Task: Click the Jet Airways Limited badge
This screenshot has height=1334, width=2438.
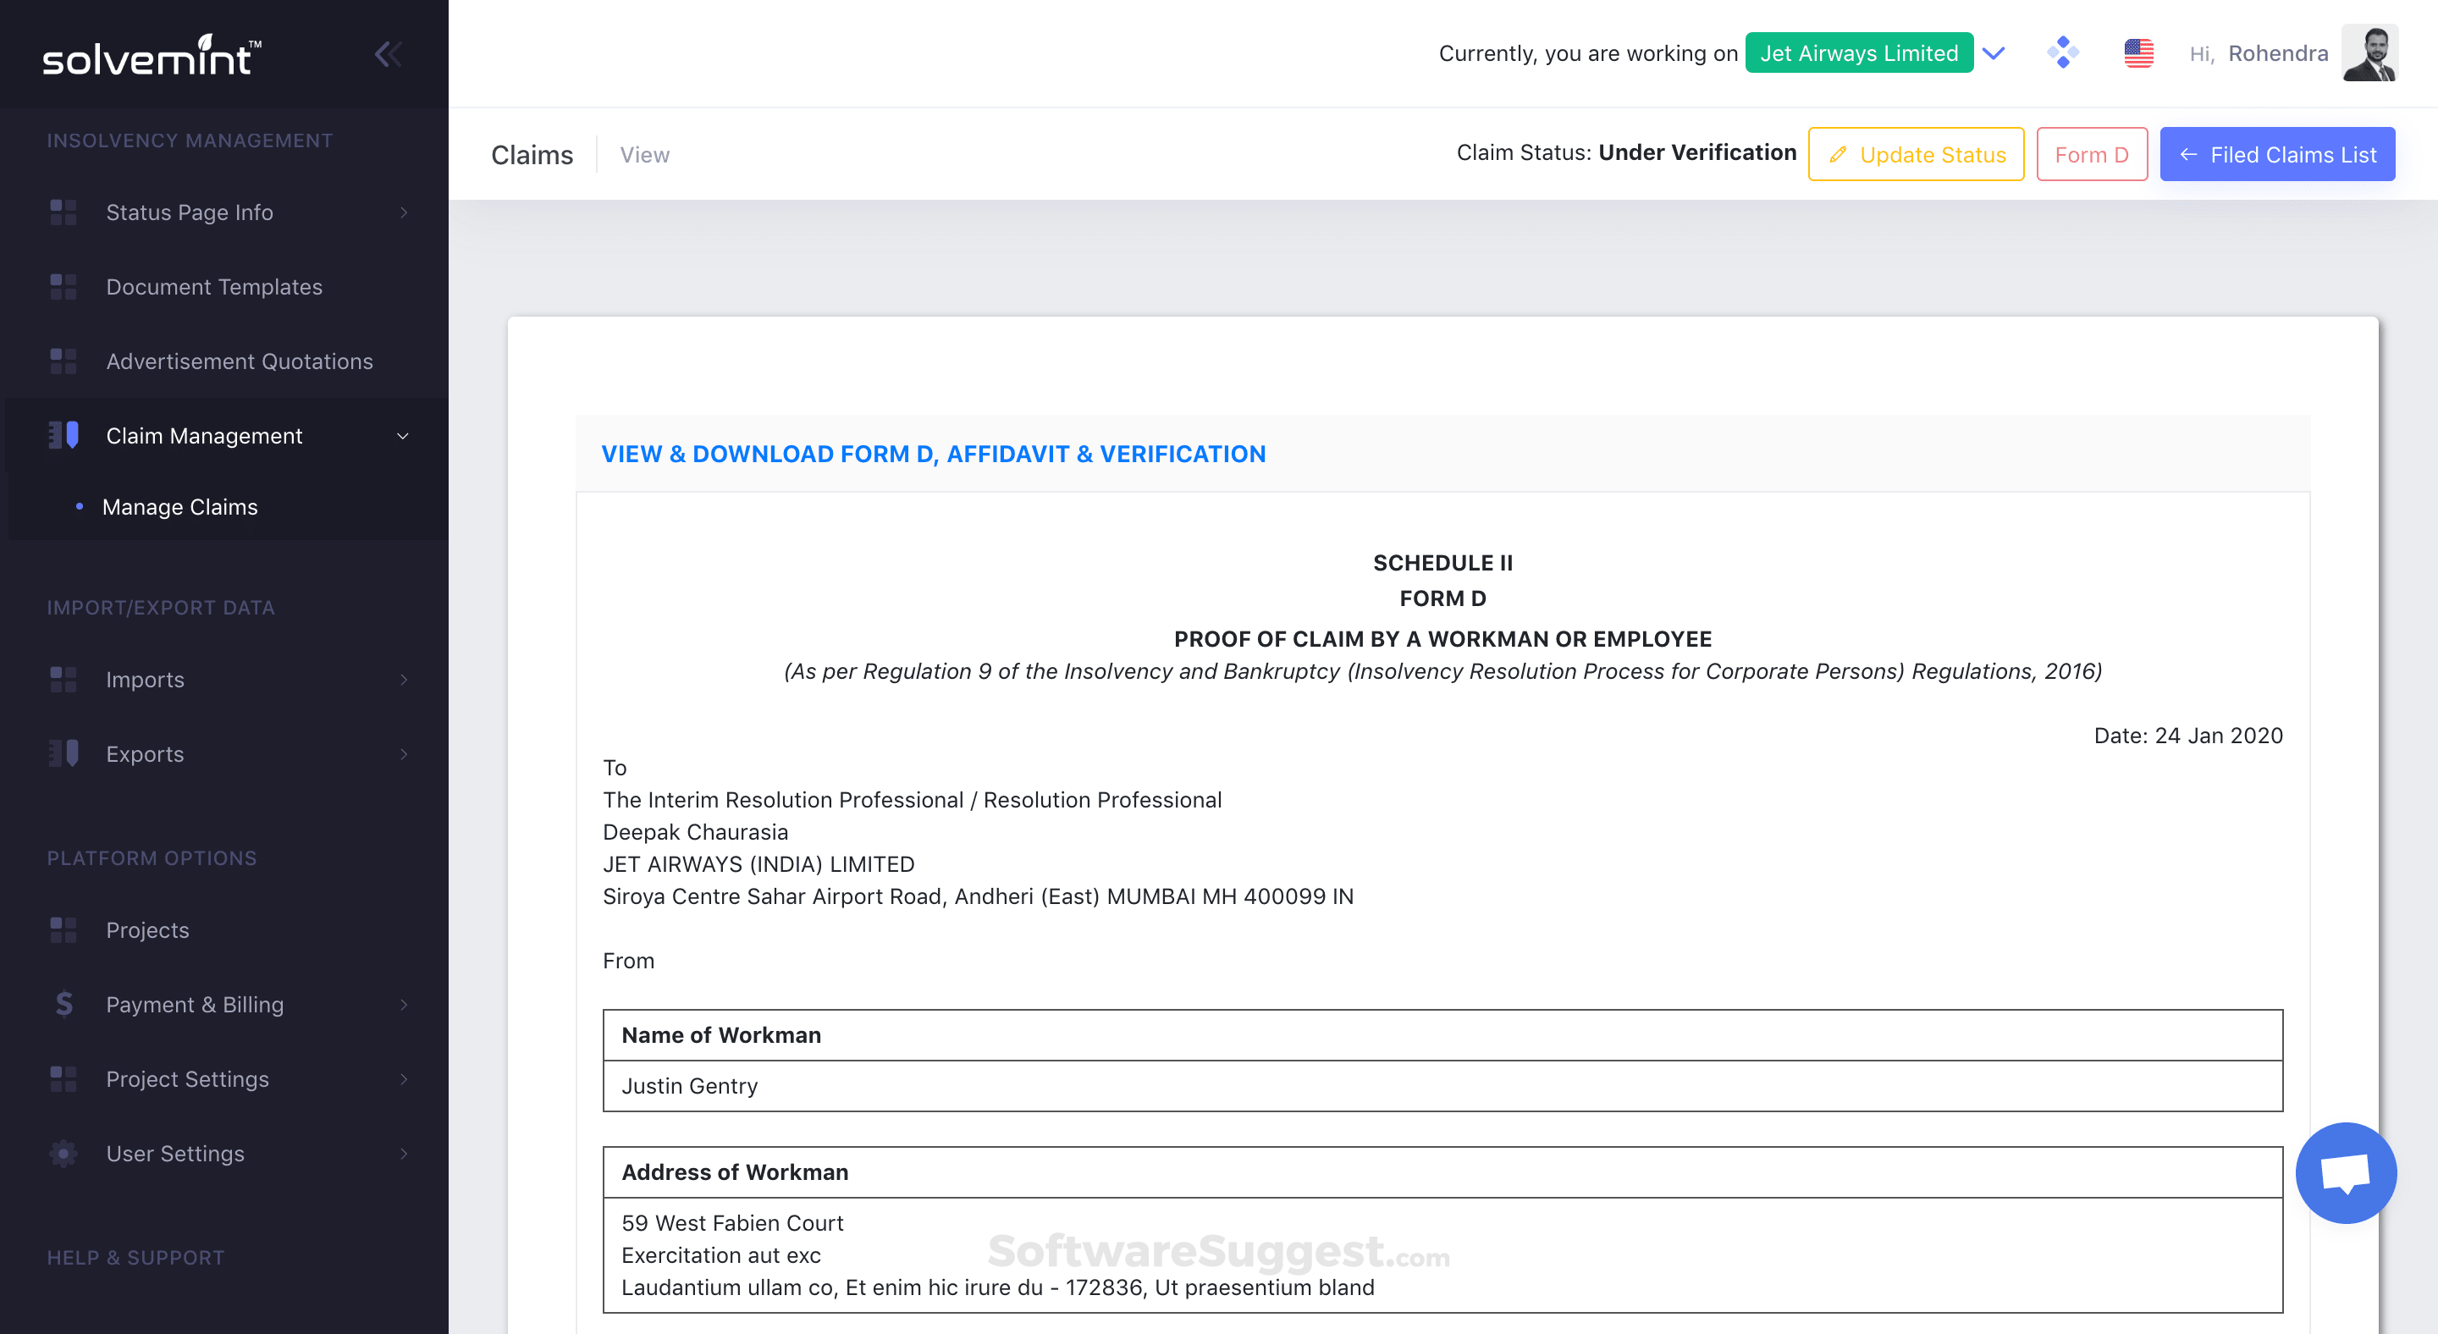Action: pyautogui.click(x=1858, y=53)
